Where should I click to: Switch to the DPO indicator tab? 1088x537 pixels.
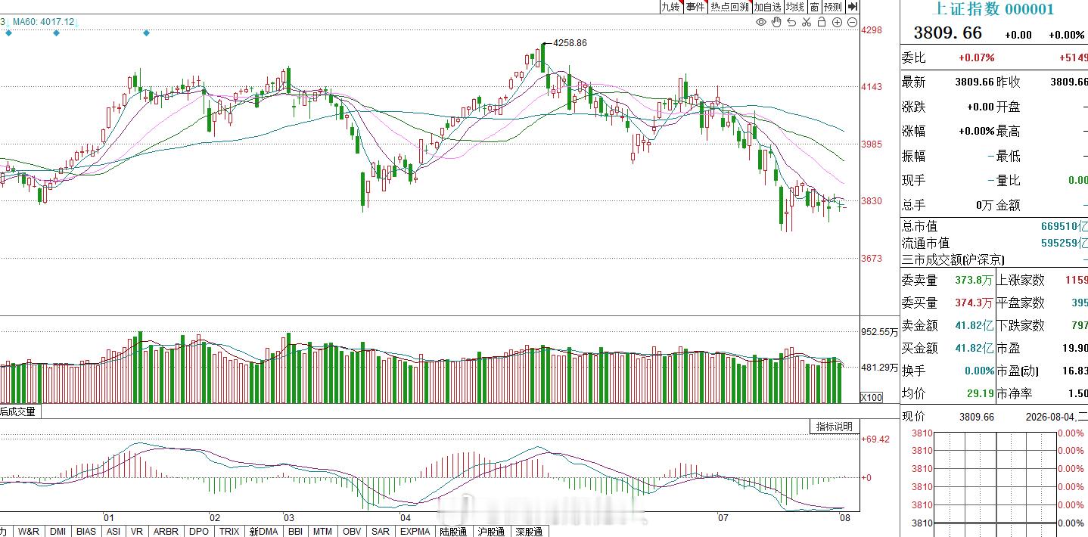pyautogui.click(x=199, y=531)
